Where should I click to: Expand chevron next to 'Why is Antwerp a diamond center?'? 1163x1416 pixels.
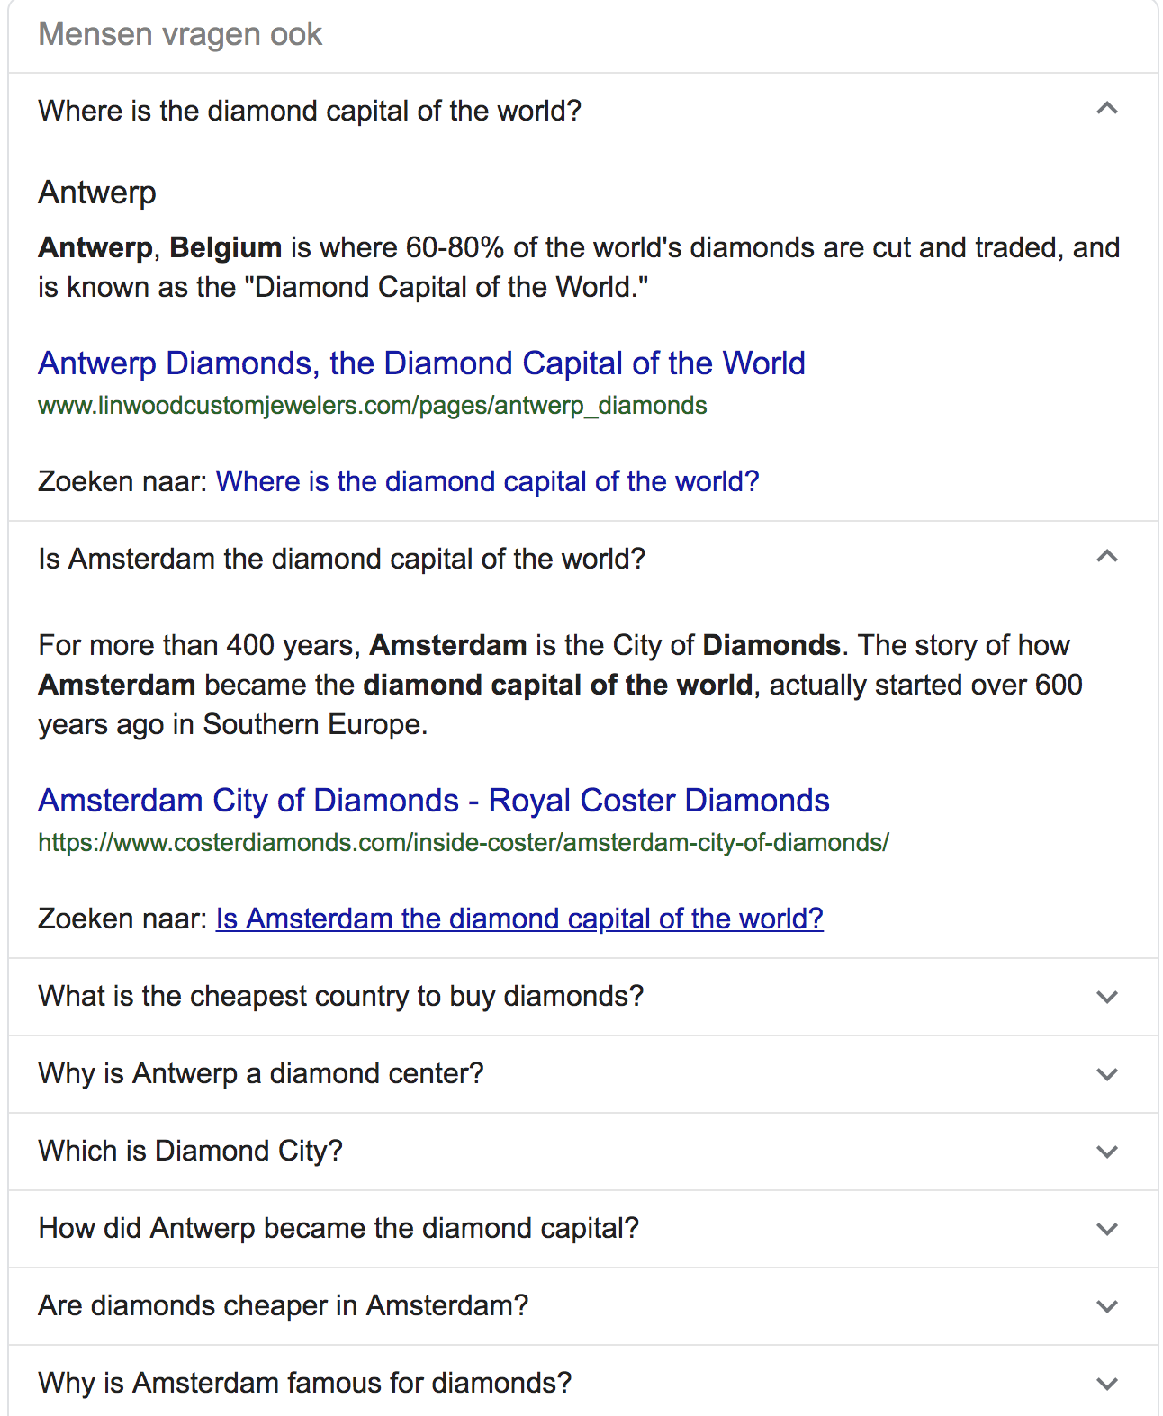tap(1107, 1074)
